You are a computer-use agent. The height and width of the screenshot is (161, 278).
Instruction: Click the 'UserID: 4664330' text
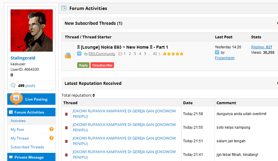[x=25, y=69]
